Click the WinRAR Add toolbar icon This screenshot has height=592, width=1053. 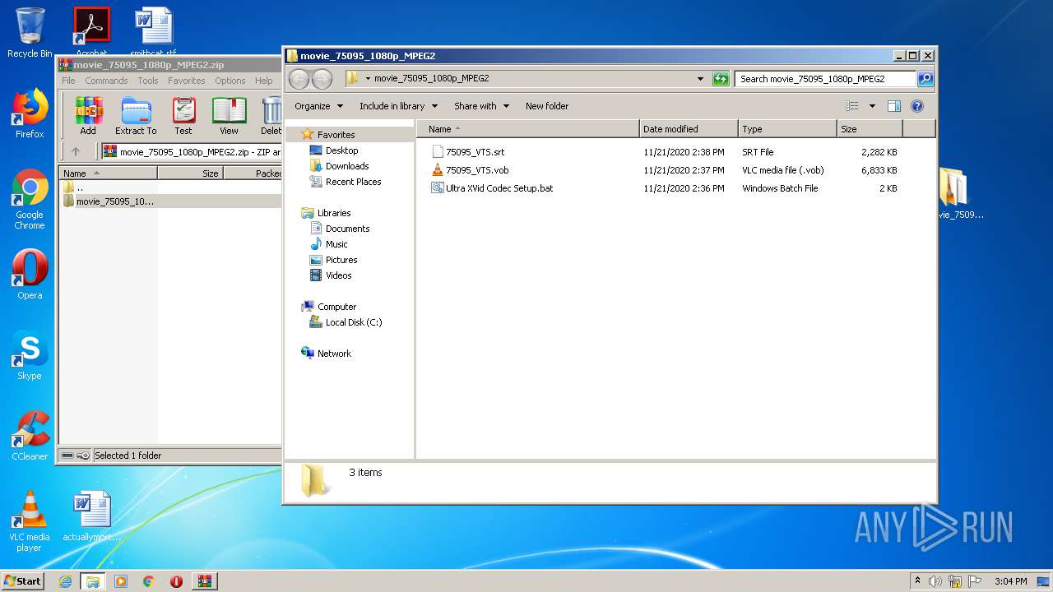pyautogui.click(x=88, y=116)
